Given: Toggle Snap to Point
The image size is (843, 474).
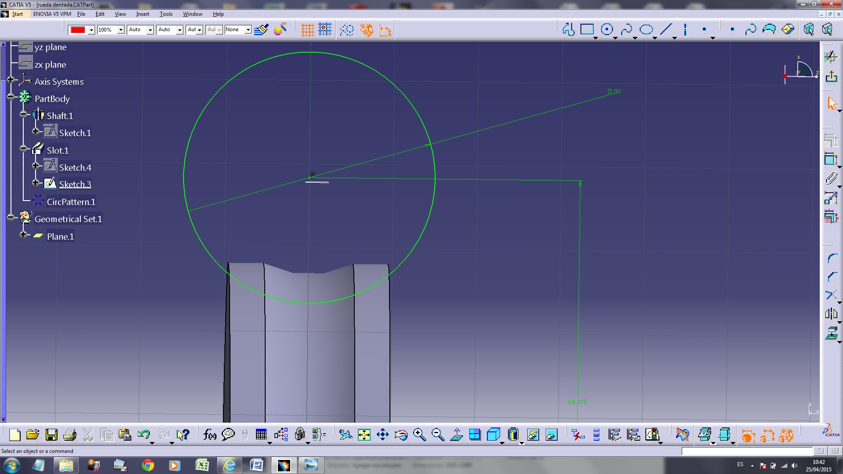Looking at the screenshot, I should tap(325, 29).
